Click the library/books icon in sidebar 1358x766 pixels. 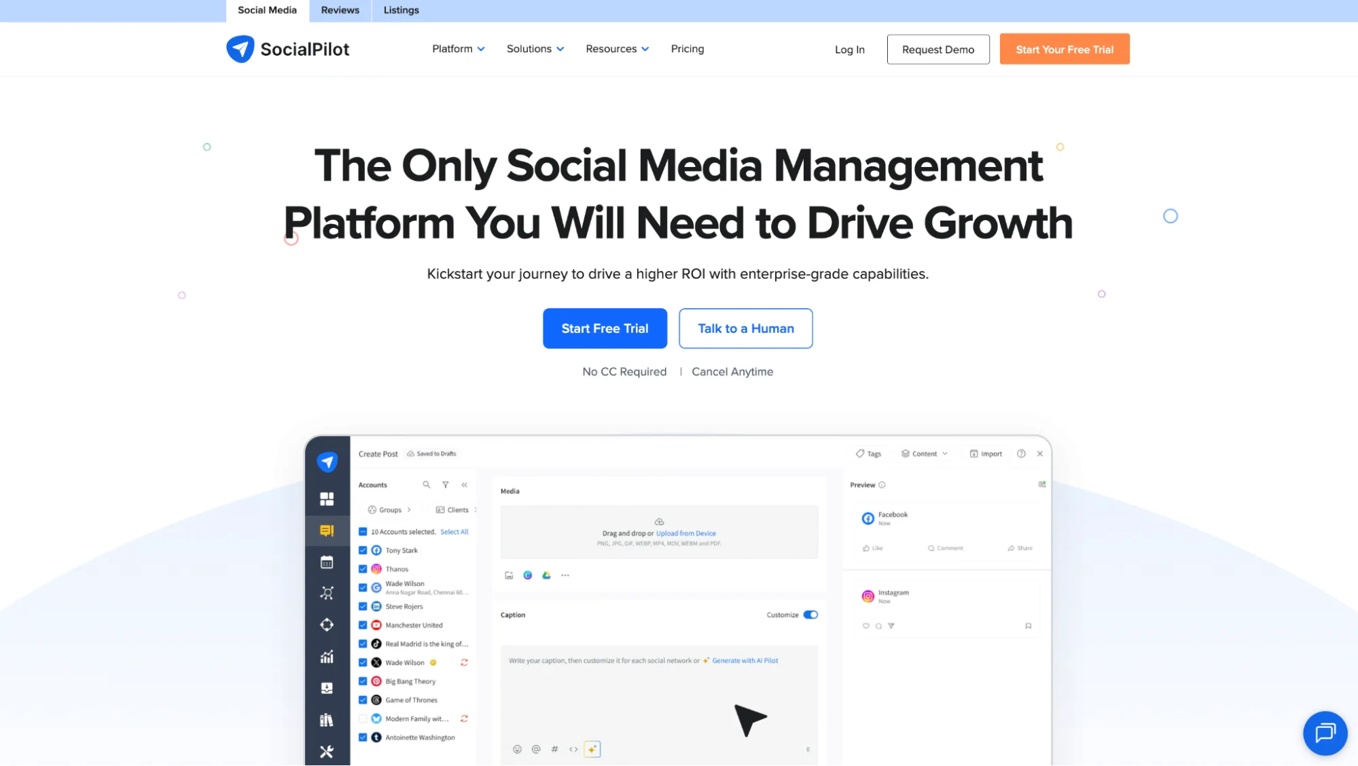coord(327,719)
